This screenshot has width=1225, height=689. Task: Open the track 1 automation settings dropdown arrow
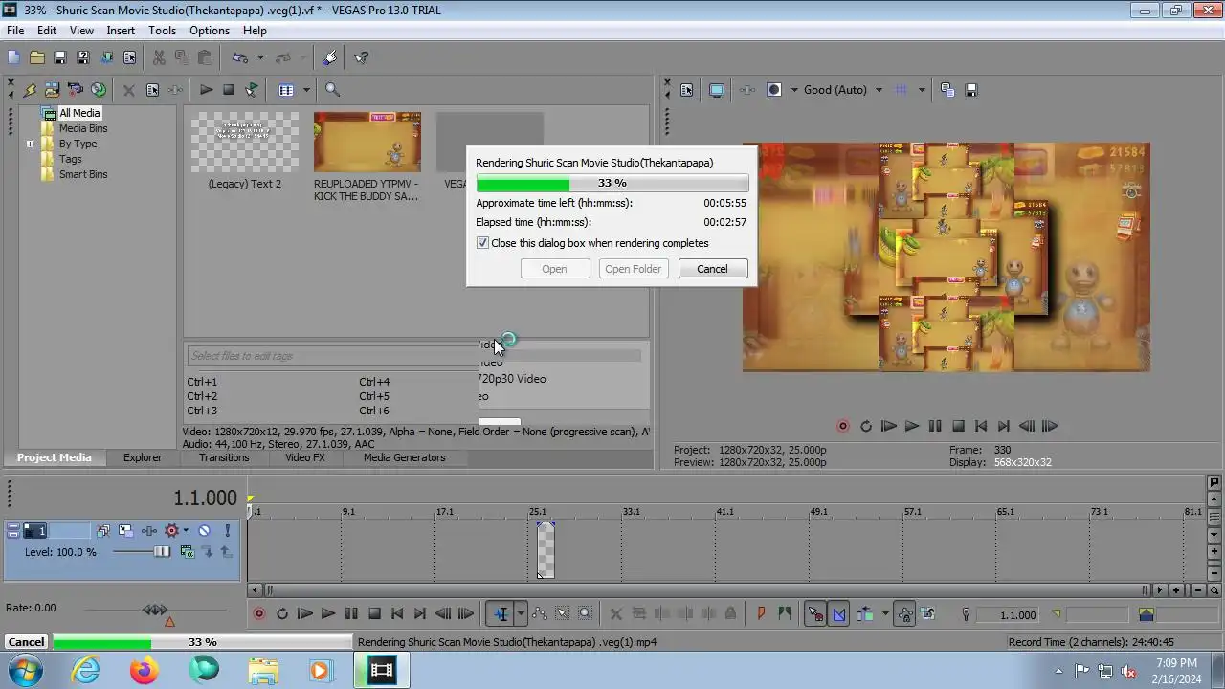185,530
